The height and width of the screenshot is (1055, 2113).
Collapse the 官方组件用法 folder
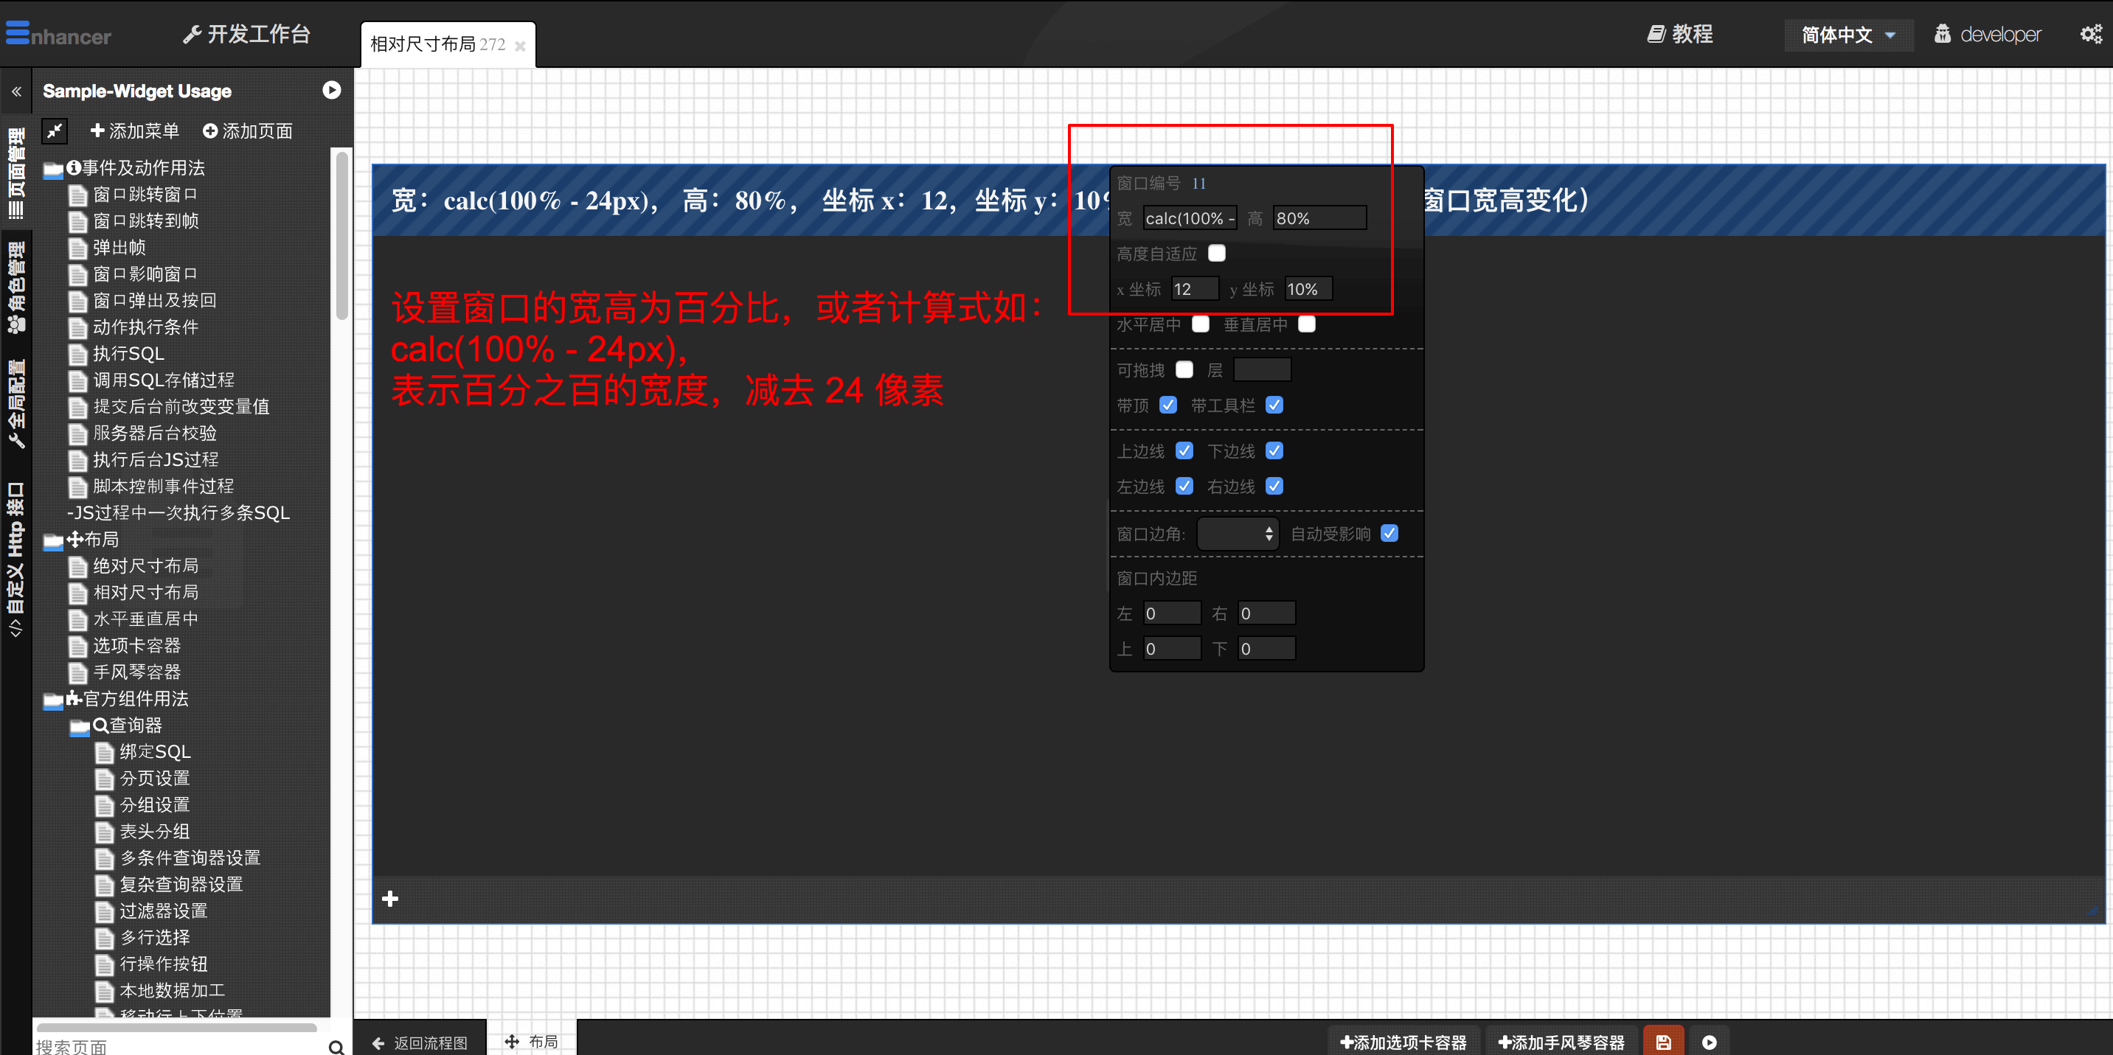click(x=53, y=700)
